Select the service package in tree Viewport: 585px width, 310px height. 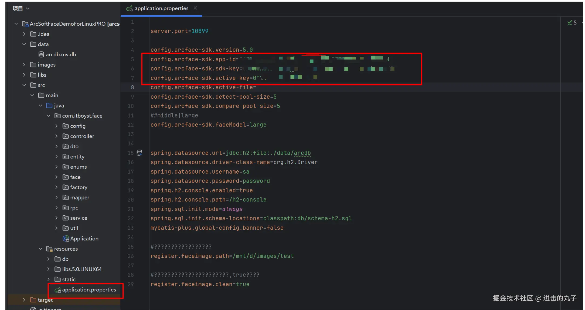[x=79, y=218]
